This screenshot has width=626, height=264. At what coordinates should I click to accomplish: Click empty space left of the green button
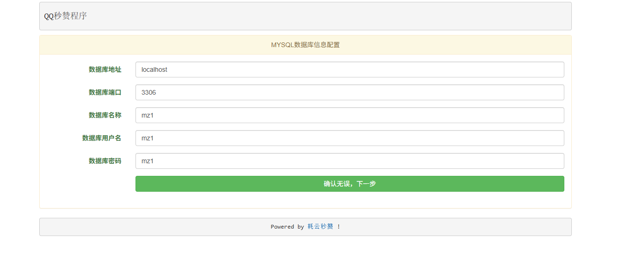89,184
